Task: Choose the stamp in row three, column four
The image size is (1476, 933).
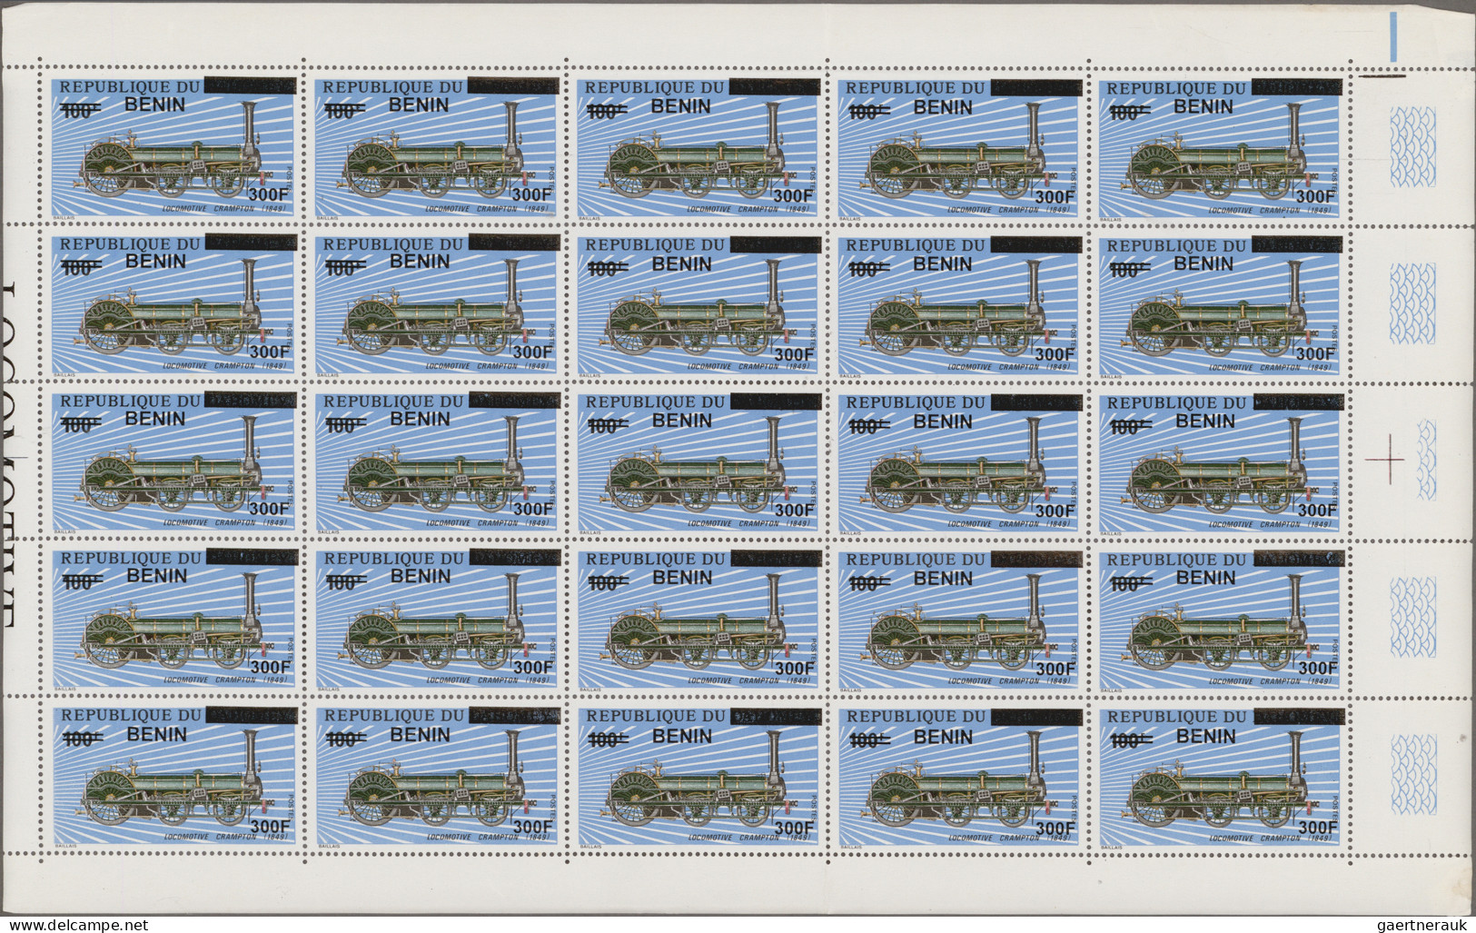Action: click(x=960, y=461)
